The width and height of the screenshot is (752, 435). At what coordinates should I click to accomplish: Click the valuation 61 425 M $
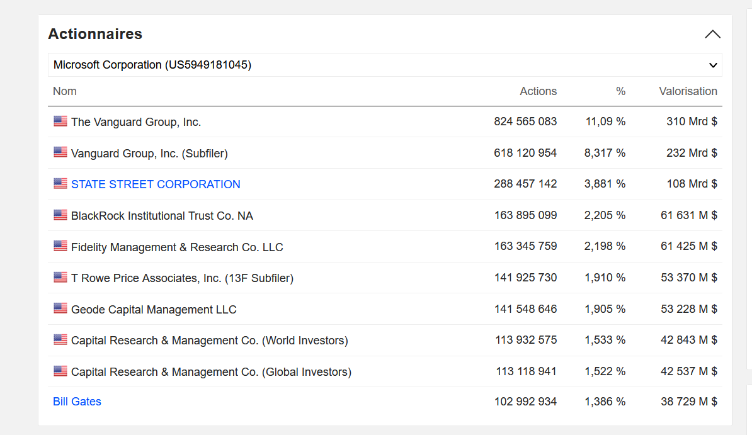[688, 246]
